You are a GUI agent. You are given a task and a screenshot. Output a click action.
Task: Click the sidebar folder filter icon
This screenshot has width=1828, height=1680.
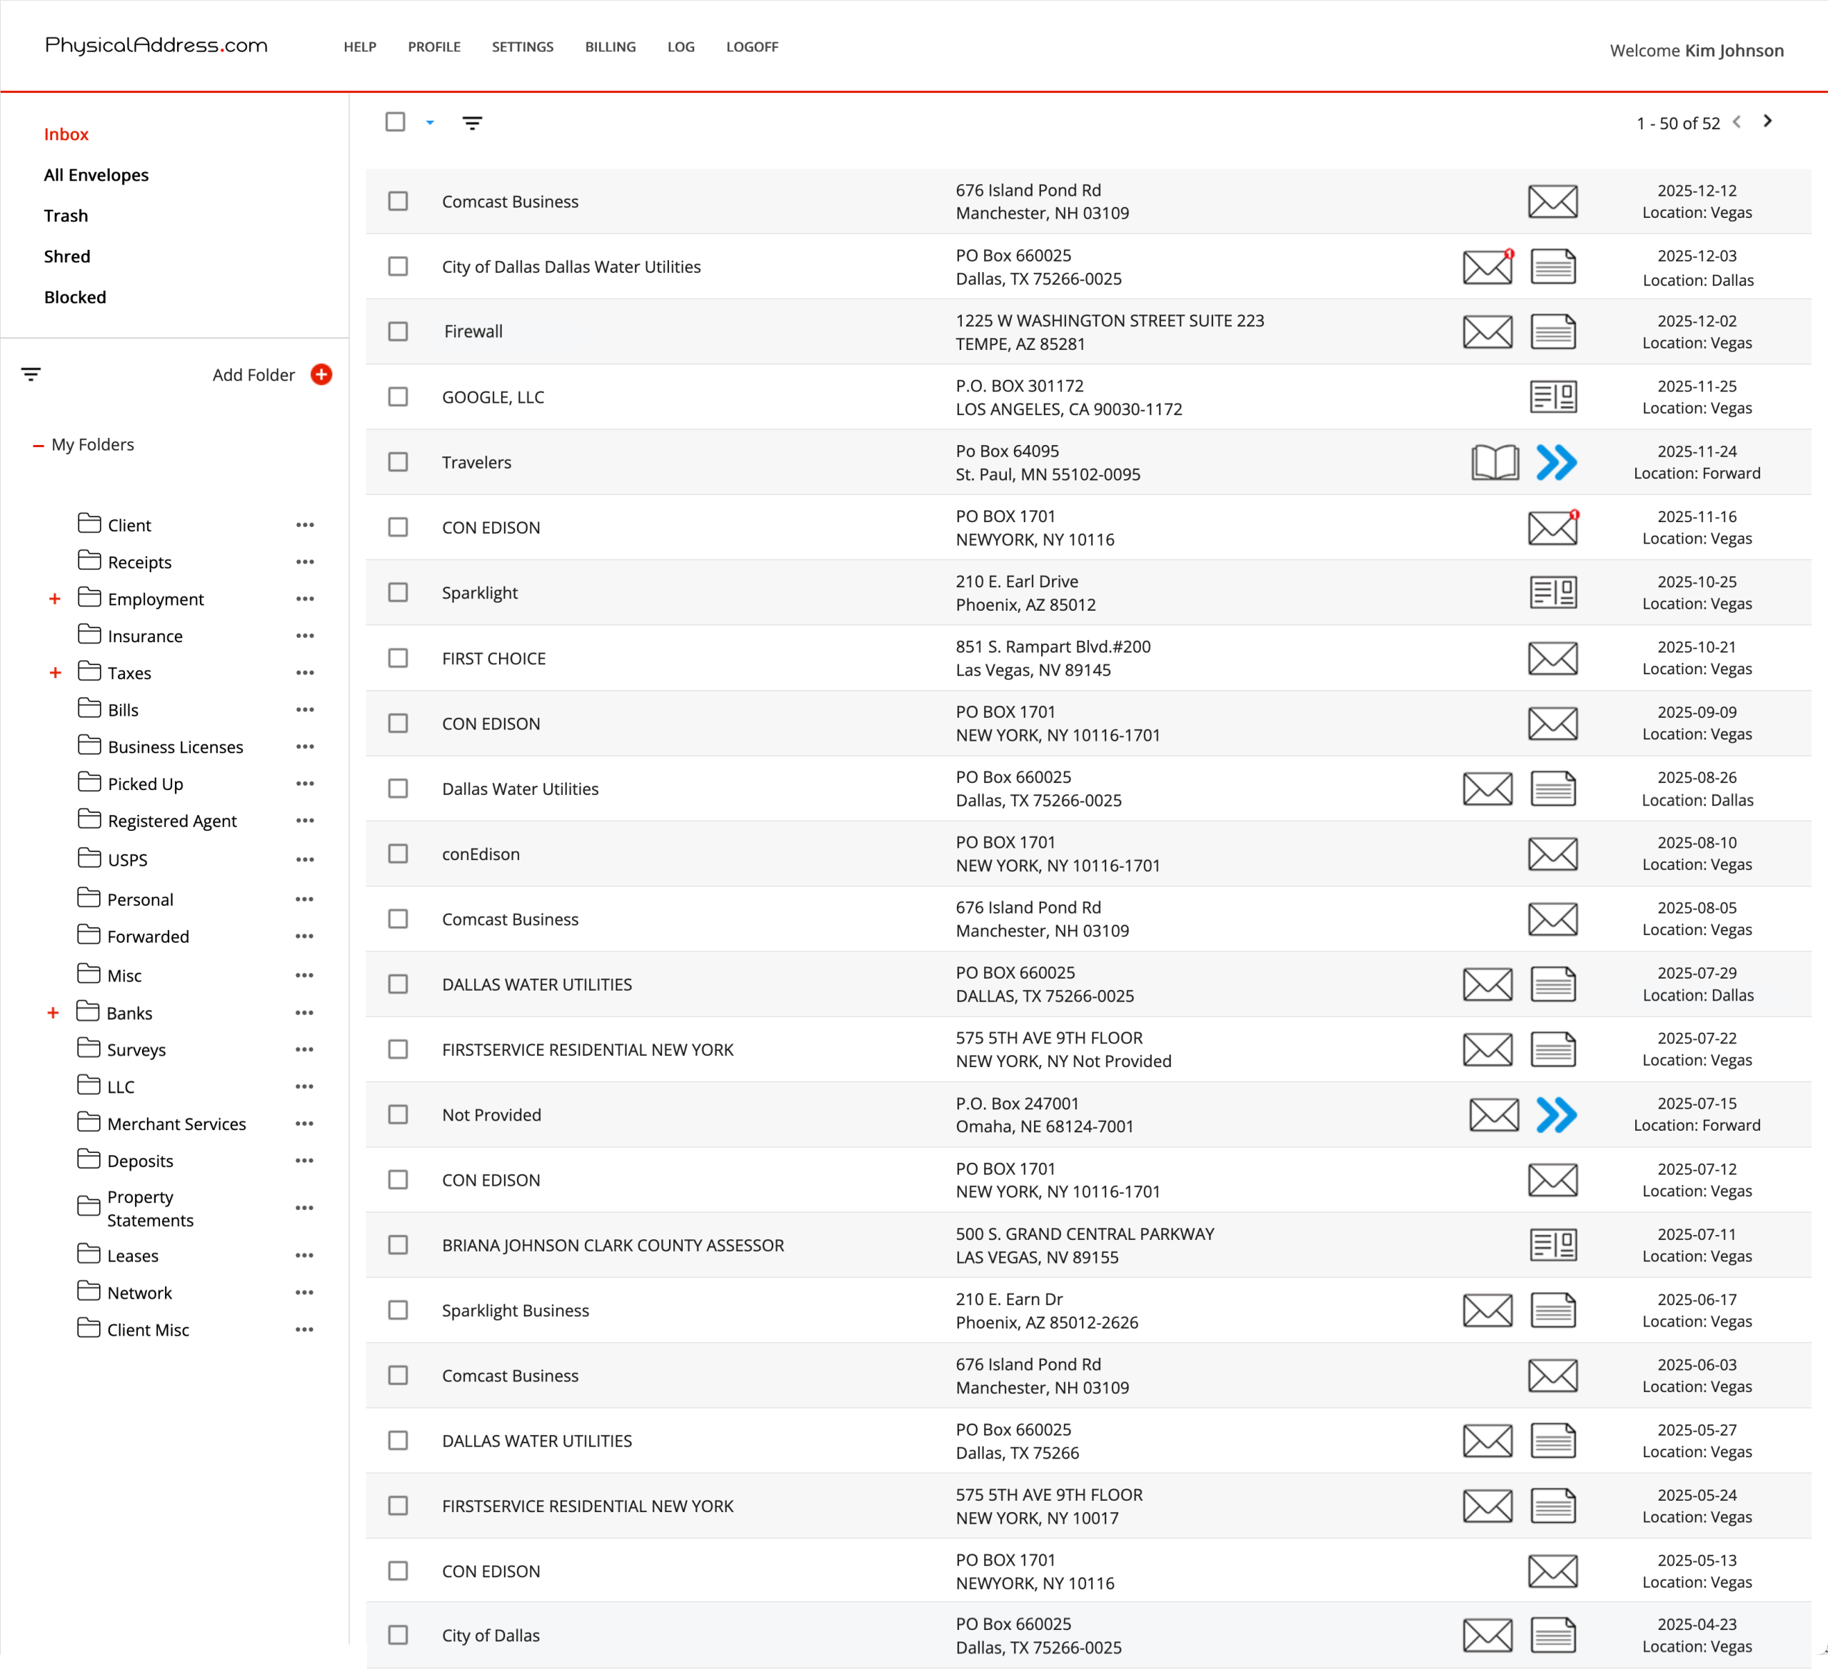click(31, 374)
